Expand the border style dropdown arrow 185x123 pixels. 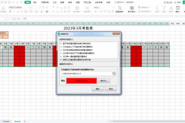point(28,12)
